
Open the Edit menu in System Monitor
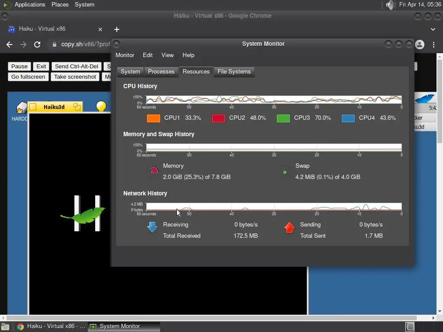(148, 55)
